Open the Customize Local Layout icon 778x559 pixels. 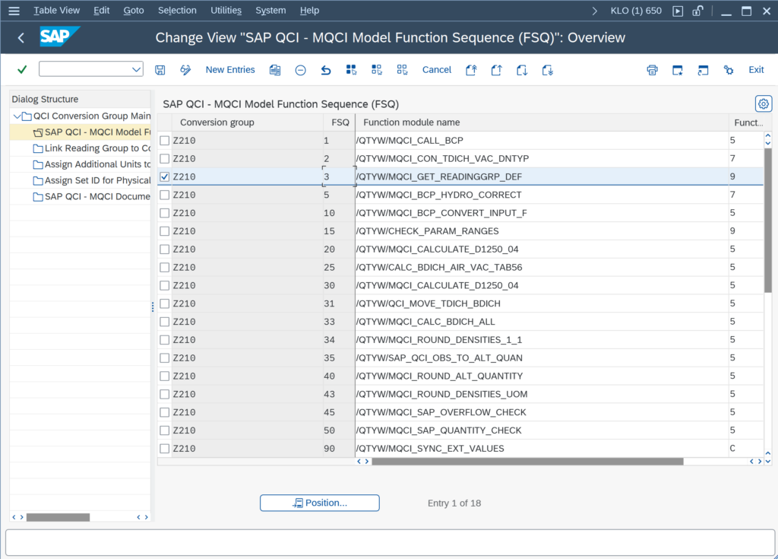pos(729,70)
